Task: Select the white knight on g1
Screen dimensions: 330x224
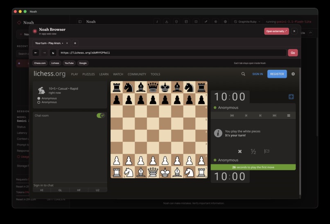Action: point(189,172)
